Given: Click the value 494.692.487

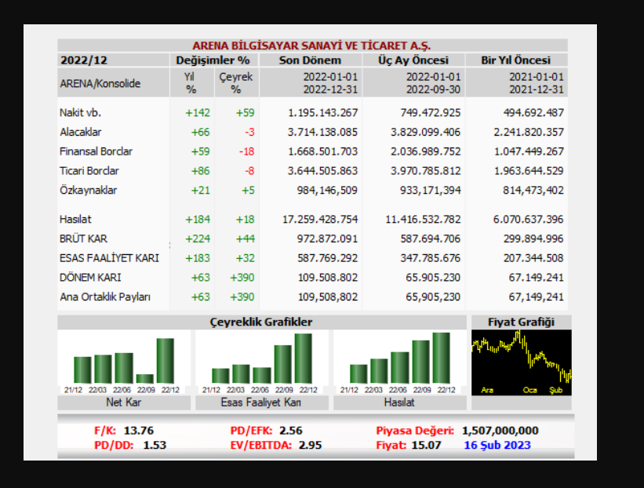Looking at the screenshot, I should [533, 112].
